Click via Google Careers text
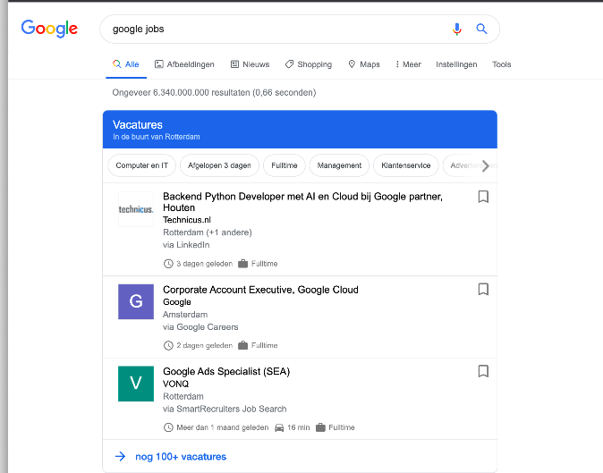 [x=200, y=327]
